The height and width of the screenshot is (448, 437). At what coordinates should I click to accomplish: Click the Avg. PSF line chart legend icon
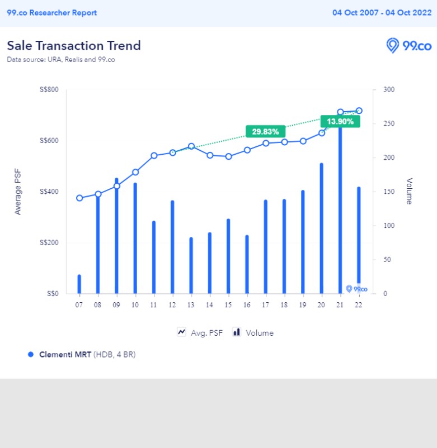[x=182, y=332]
